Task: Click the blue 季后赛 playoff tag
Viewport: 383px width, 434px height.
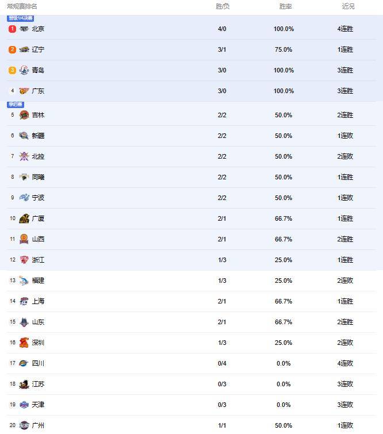Action: [16, 105]
